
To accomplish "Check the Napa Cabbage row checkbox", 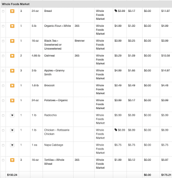I will [3, 145].
